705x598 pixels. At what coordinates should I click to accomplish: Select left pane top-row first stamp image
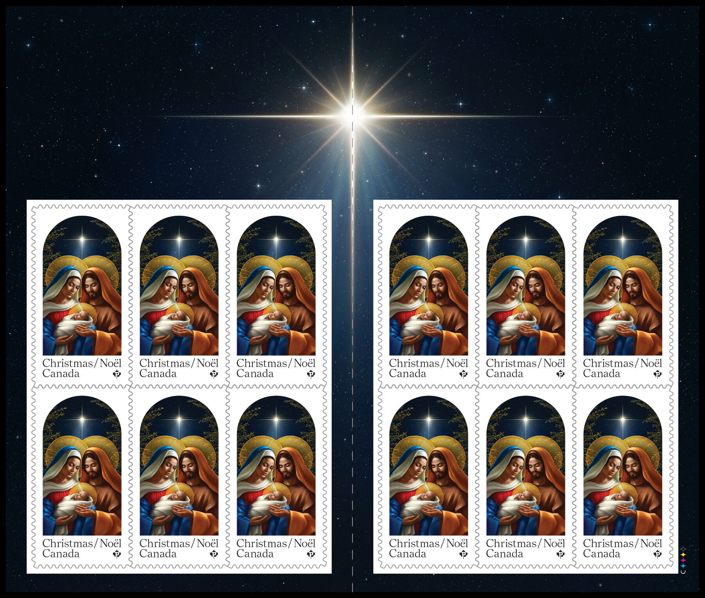82,285
